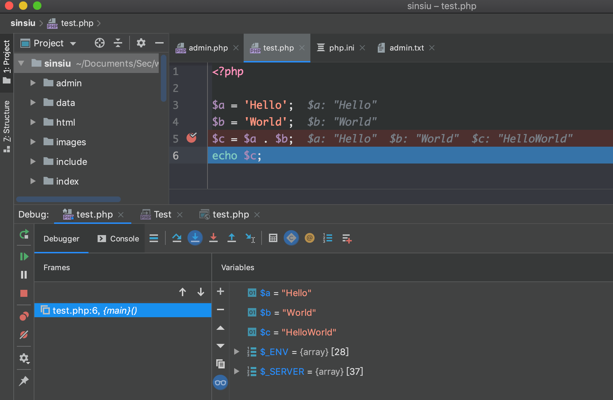Remove selected watch with minus
613x400 pixels.
tap(220, 309)
